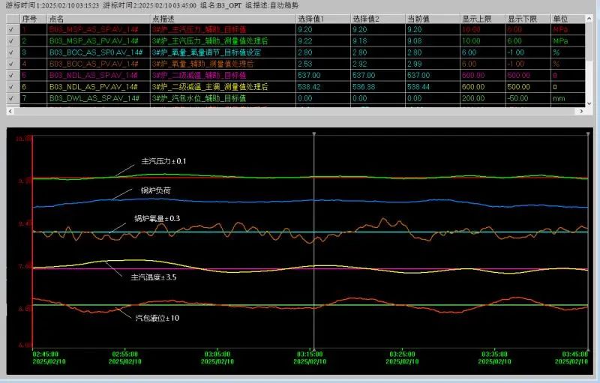Uncheck the row 1 B03_MSP_AS_SP trend checkbox
The image size is (600, 383).
point(10,29)
